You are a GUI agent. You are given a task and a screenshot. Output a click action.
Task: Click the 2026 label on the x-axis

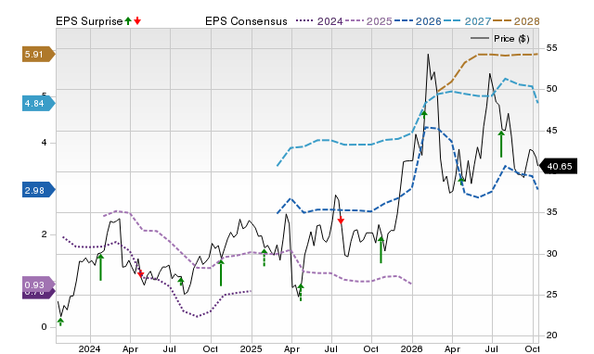pos(412,348)
